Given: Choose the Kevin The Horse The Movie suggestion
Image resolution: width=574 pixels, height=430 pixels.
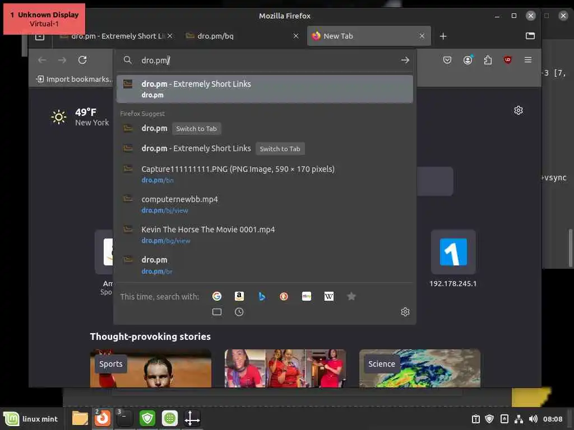Looking at the screenshot, I should (265, 235).
